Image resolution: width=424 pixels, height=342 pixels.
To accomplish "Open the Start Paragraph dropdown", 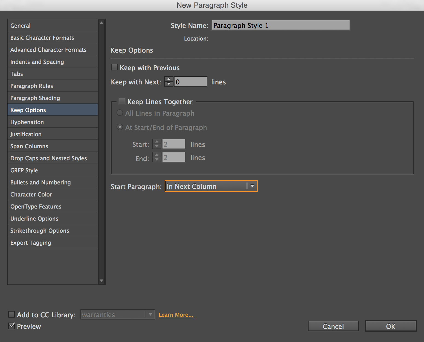I will coord(211,186).
